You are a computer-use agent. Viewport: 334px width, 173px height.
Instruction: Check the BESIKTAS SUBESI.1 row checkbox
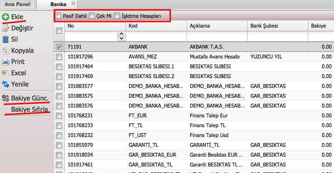point(59,67)
